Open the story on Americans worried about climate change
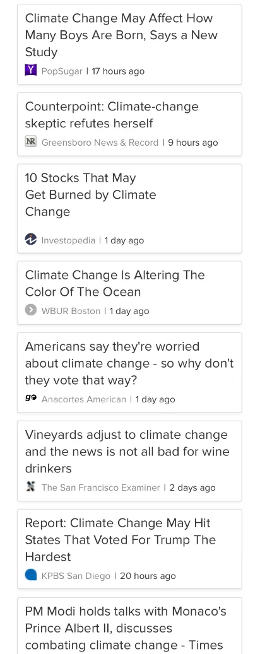This screenshot has width=260, height=654. 129,373
